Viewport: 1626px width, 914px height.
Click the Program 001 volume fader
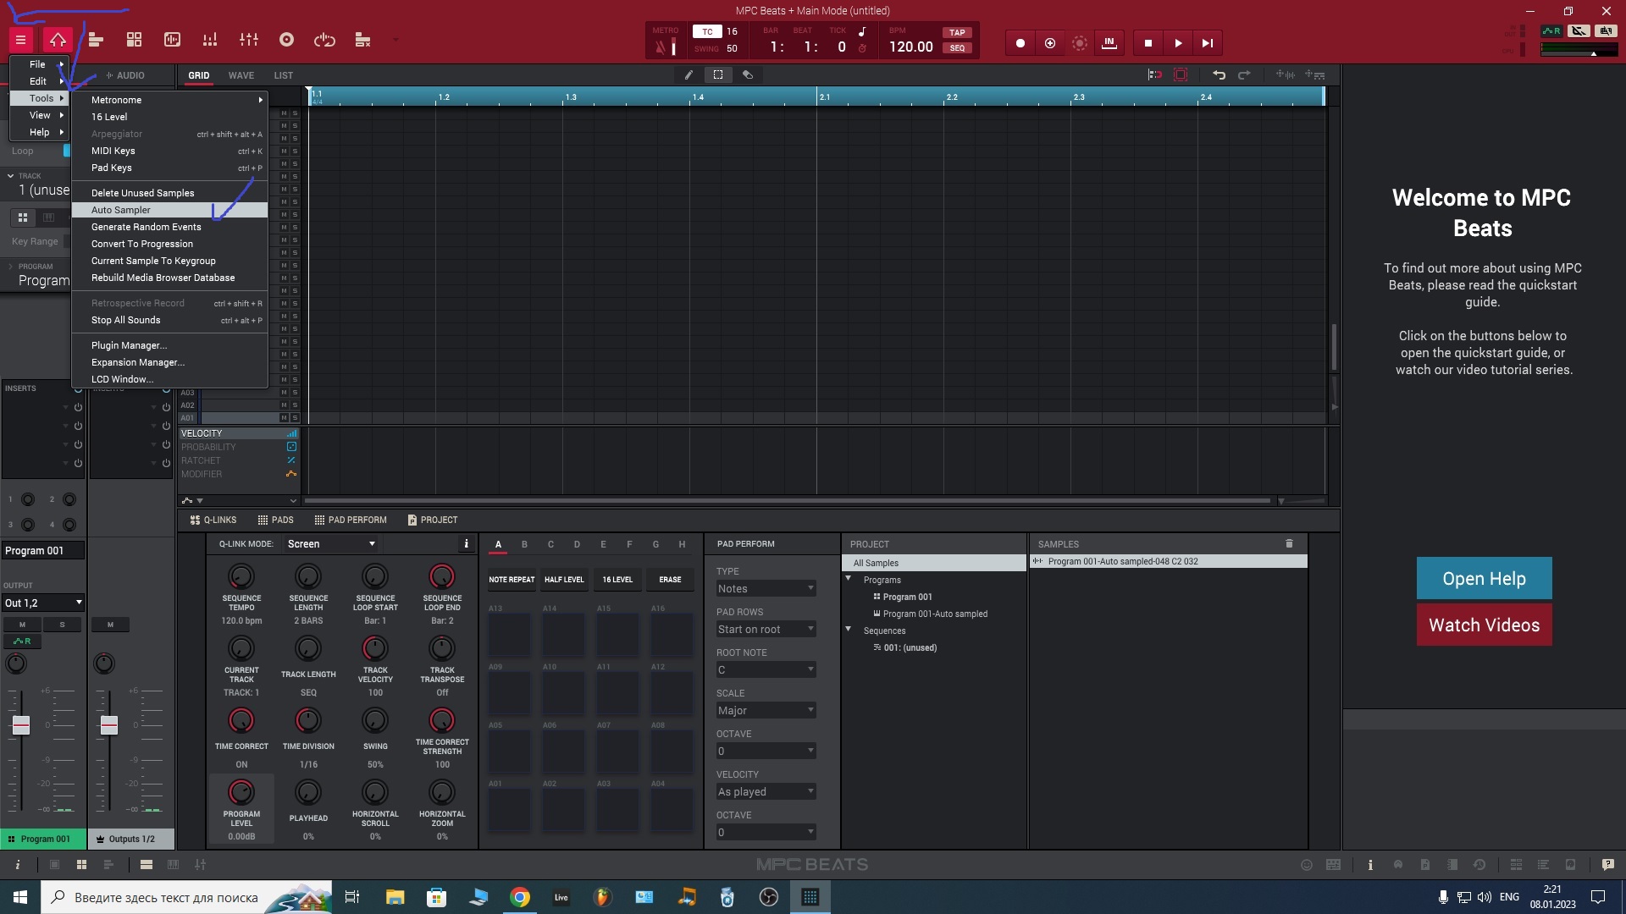pyautogui.click(x=21, y=725)
